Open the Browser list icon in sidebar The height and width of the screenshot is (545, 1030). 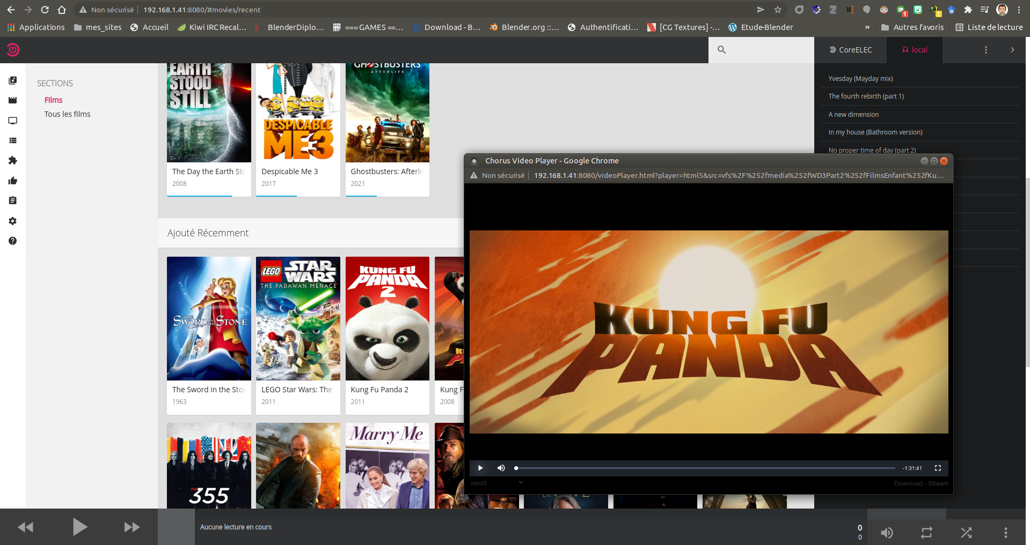click(x=13, y=140)
